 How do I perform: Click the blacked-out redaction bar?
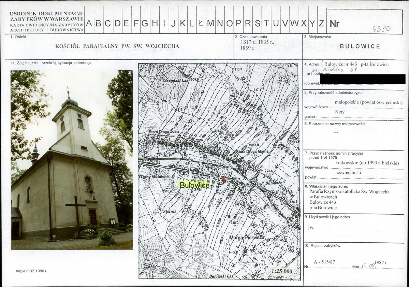(367, 79)
